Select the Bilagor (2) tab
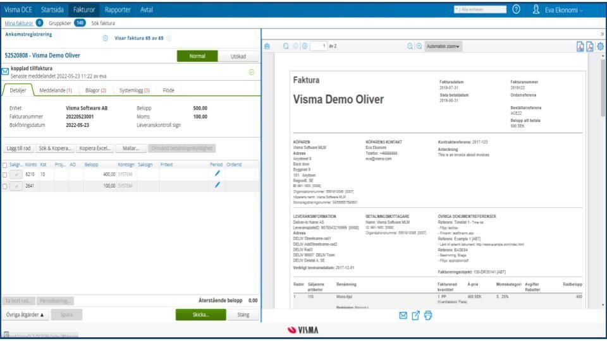 (95, 90)
